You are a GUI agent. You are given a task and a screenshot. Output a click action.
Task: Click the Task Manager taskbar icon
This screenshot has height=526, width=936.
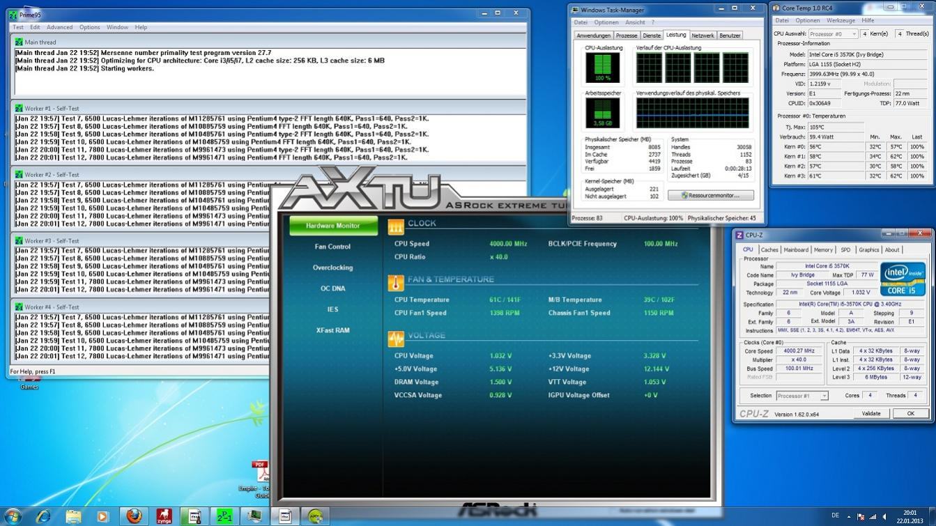[x=254, y=516]
